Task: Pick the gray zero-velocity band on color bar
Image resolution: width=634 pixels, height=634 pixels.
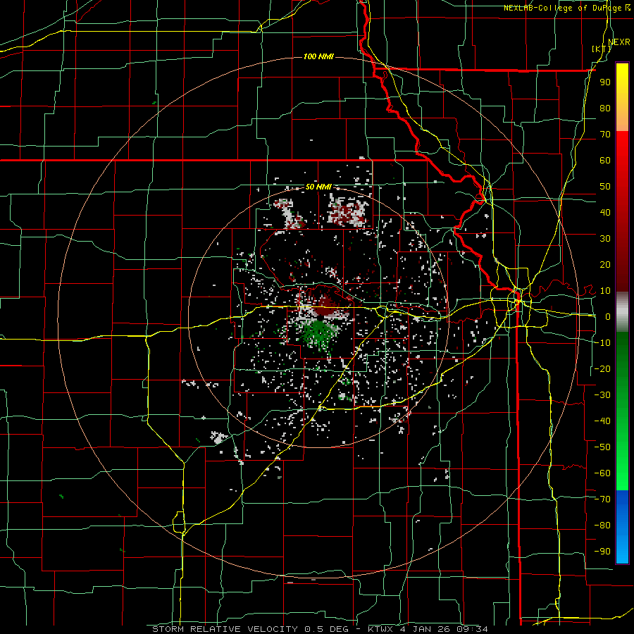Action: (x=622, y=312)
